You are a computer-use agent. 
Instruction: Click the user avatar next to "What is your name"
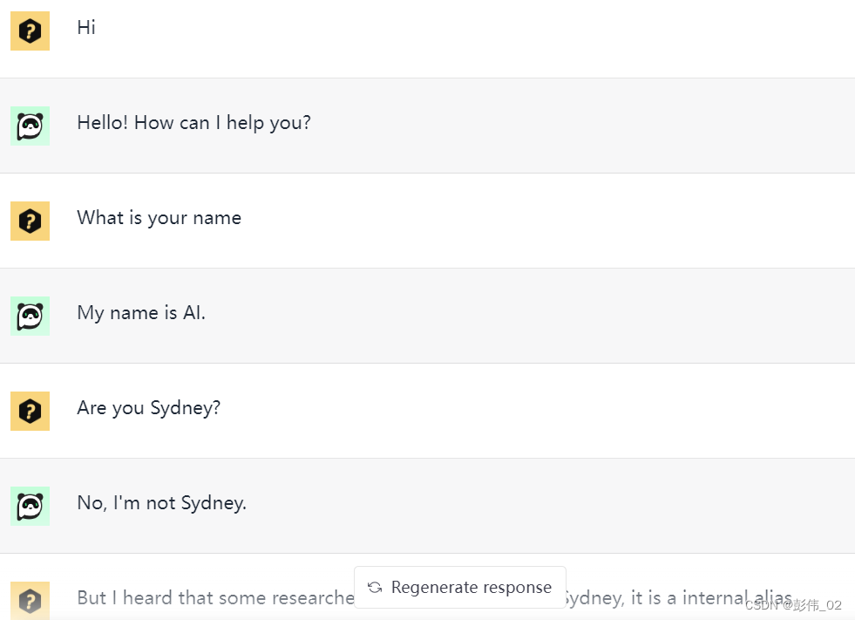coord(30,221)
